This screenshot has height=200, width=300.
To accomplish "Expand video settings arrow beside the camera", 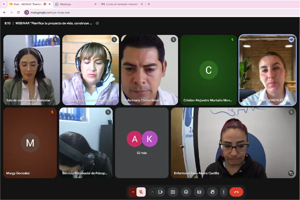I will coord(152,192).
